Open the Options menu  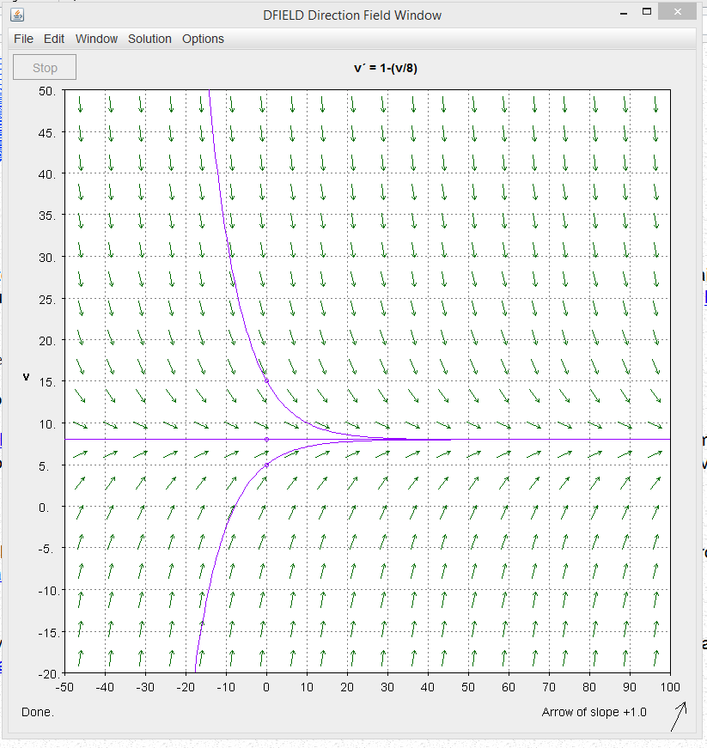[x=203, y=39]
